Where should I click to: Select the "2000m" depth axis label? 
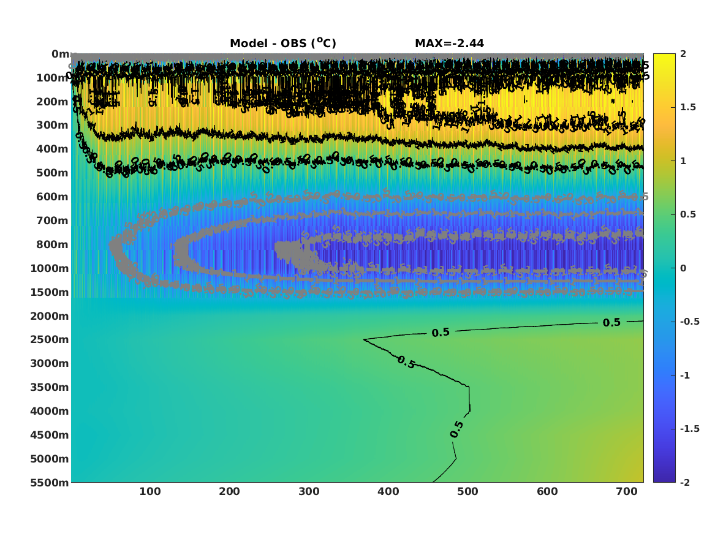pos(50,316)
